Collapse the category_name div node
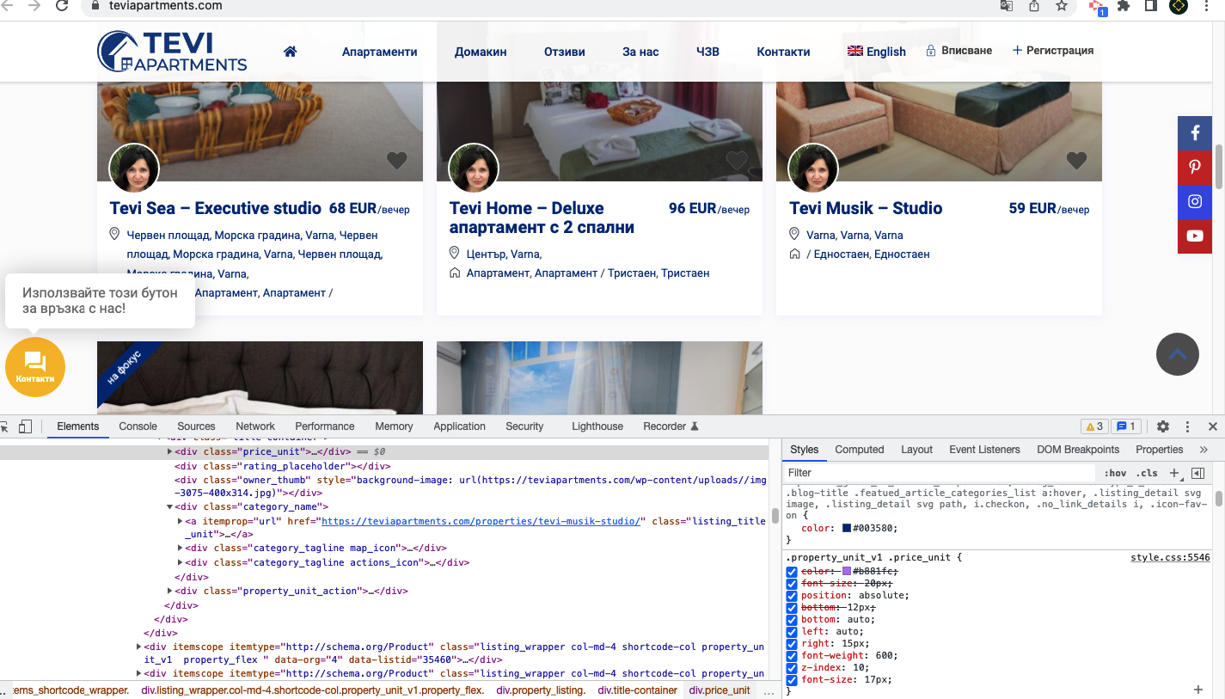This screenshot has width=1225, height=699. (169, 507)
